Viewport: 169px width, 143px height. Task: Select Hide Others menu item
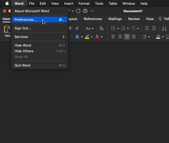(x=39, y=51)
